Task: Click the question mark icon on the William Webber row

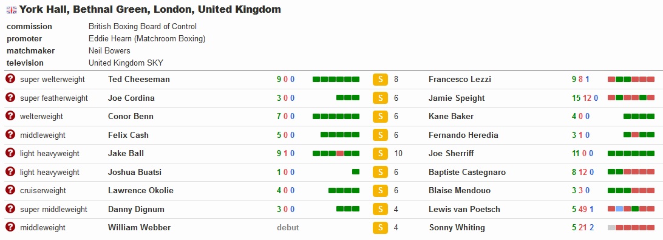Action: [x=10, y=227]
